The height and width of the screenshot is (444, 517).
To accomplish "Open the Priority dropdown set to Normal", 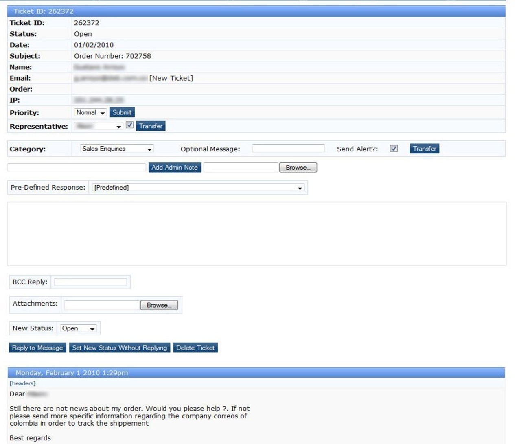I will tap(90, 113).
